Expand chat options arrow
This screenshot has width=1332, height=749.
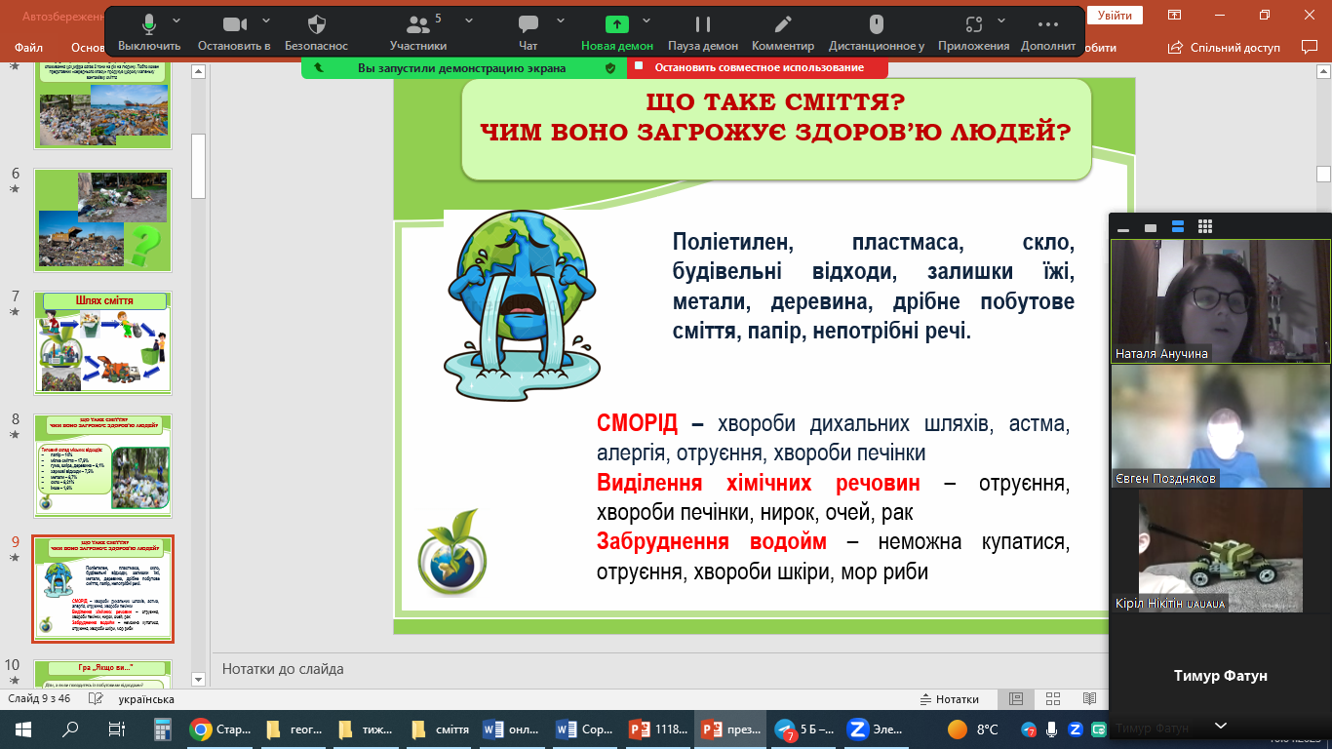560,20
